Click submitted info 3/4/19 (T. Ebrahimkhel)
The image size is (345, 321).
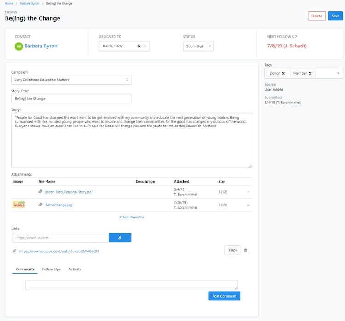[x=283, y=103]
